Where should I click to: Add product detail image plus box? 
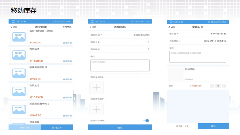coord(96,109)
